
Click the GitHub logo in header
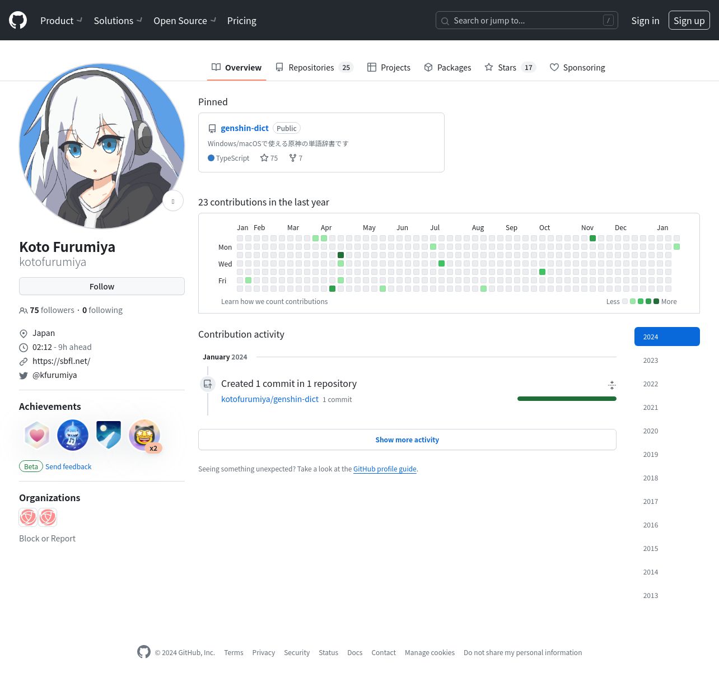click(18, 21)
